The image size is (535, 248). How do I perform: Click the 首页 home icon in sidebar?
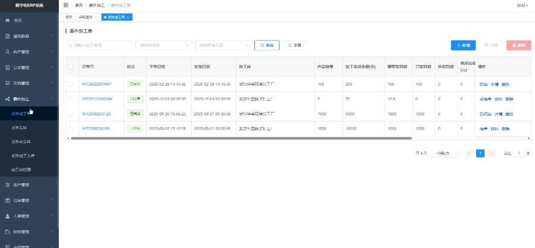(x=8, y=20)
